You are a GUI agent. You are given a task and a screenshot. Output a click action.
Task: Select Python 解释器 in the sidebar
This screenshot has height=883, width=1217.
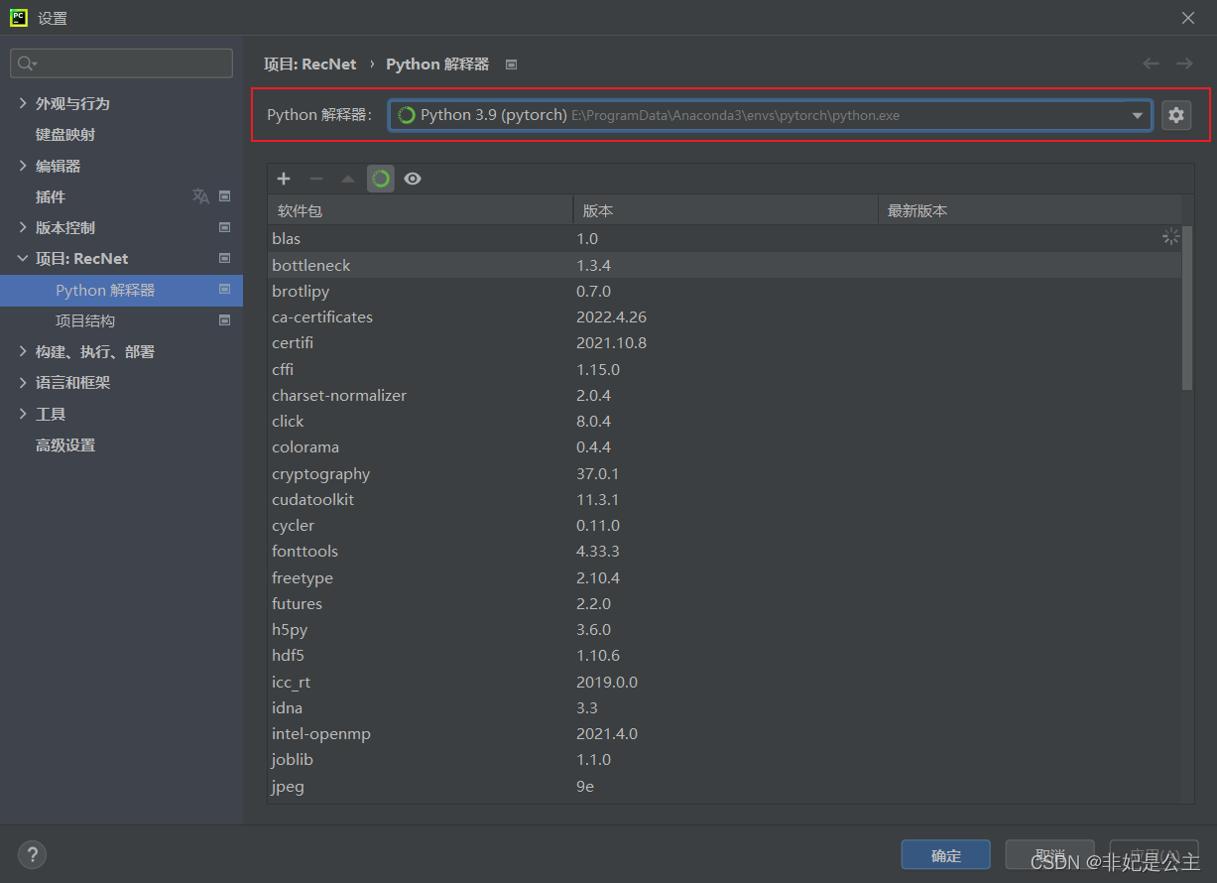point(121,290)
